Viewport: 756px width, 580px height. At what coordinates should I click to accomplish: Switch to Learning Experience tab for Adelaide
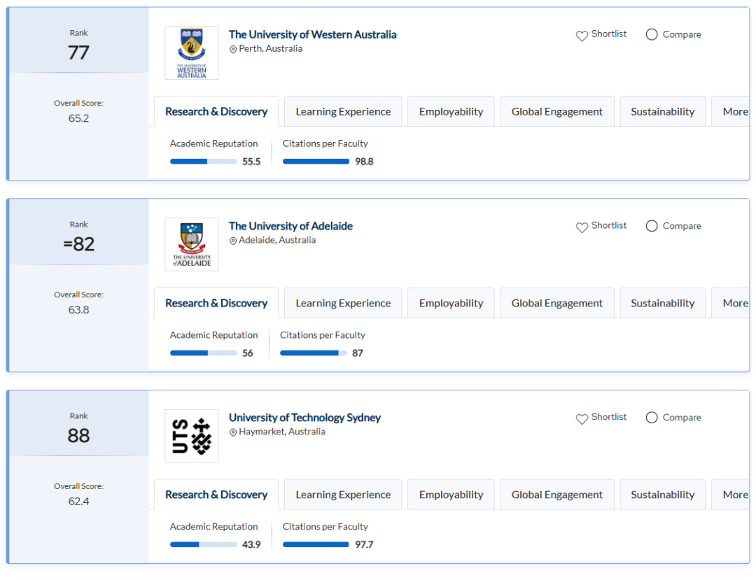[x=343, y=304]
